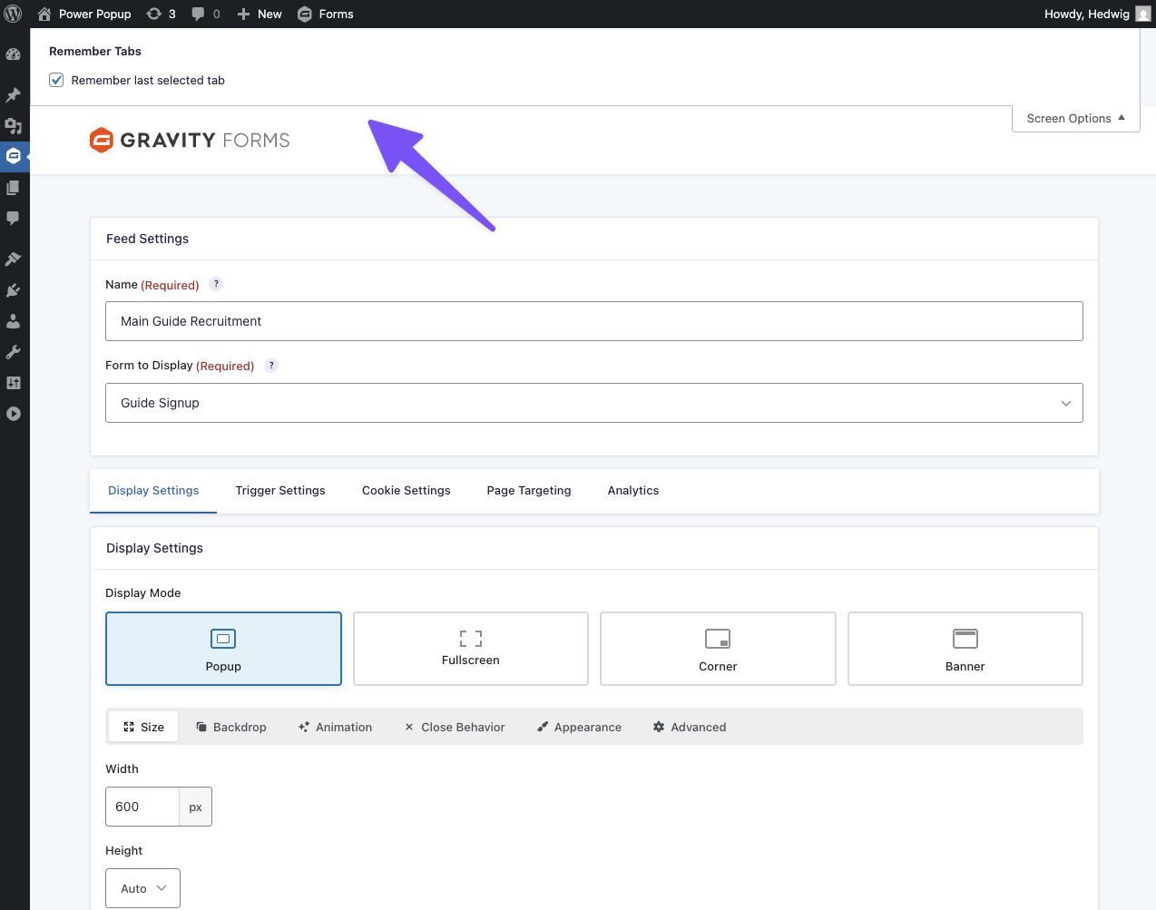The image size is (1156, 910).
Task: Select Fullscreen display mode
Action: pyautogui.click(x=470, y=649)
